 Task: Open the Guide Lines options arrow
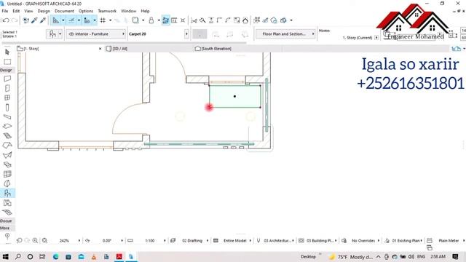(x=63, y=20)
